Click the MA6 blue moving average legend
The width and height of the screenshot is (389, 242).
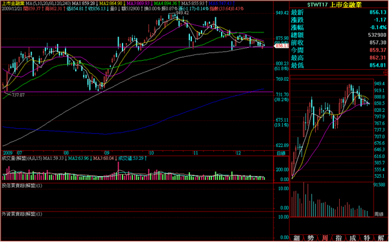click(222, 4)
